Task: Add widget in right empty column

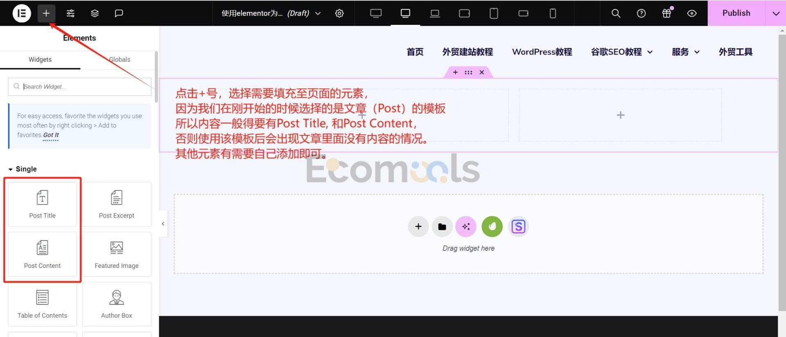Action: click(620, 115)
